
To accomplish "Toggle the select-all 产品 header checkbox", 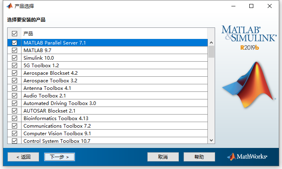I will (x=15, y=33).
